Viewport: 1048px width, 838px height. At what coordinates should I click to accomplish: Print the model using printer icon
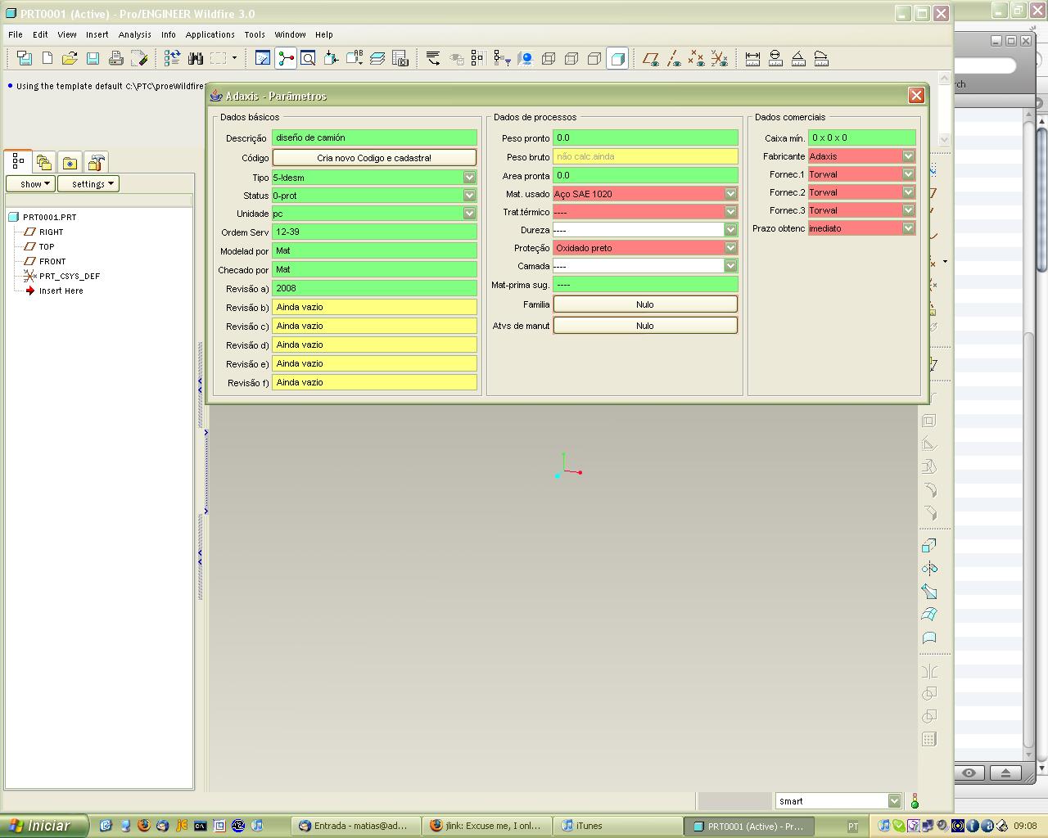(115, 58)
